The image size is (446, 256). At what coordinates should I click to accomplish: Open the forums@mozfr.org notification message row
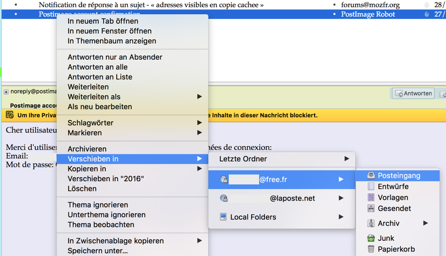pyautogui.click(x=151, y=5)
